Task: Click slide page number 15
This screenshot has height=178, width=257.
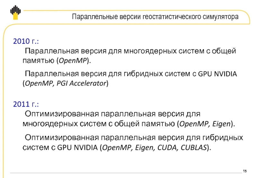Action: (245, 171)
